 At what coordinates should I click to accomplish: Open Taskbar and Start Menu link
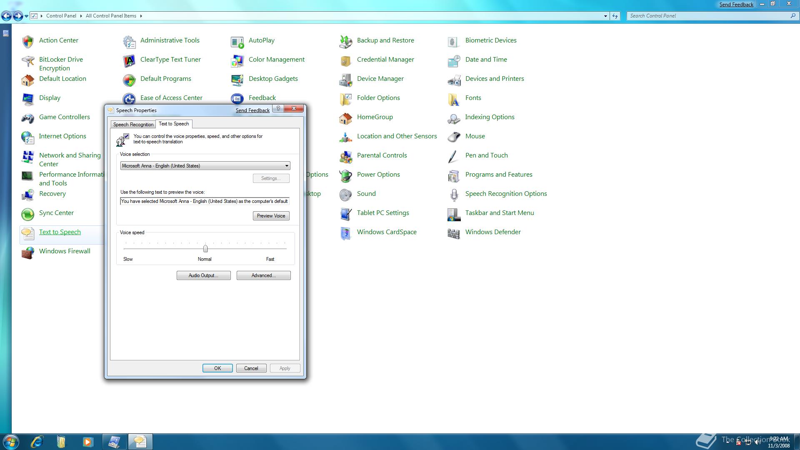[x=500, y=213]
